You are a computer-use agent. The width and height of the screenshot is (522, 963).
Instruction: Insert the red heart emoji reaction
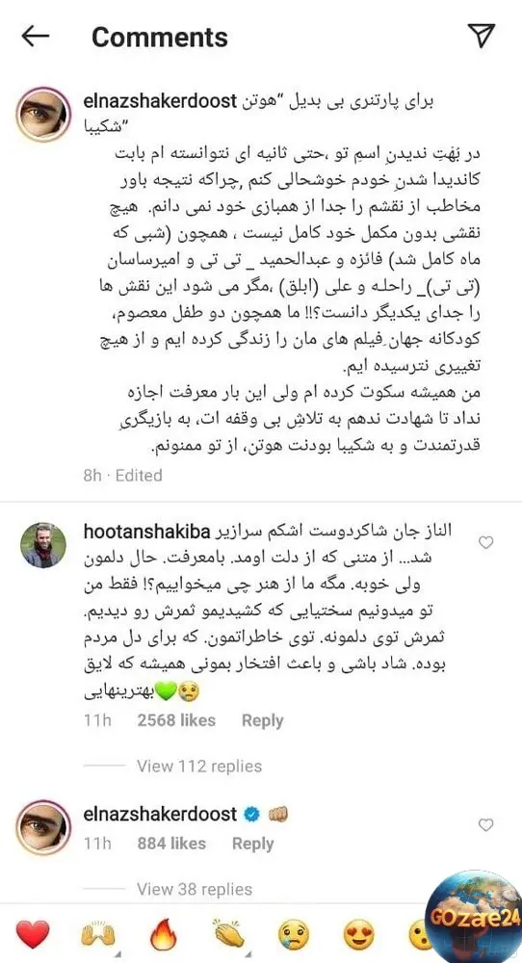tap(33, 935)
